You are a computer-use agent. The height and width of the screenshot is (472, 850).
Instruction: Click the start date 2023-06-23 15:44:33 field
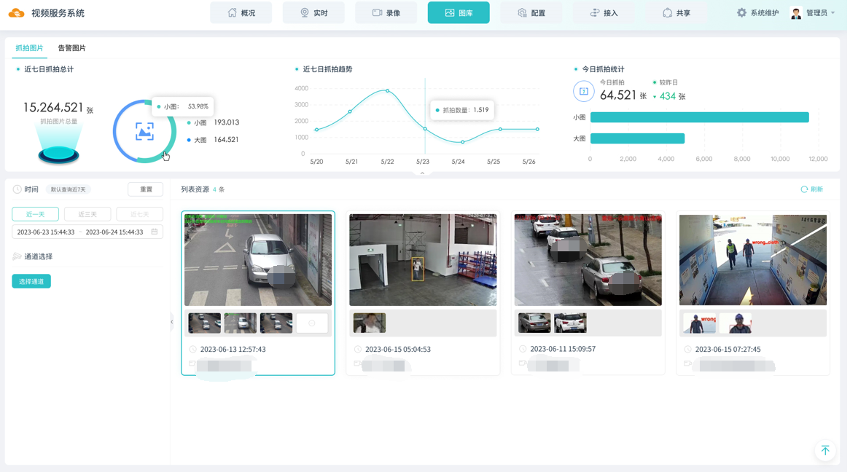45,232
